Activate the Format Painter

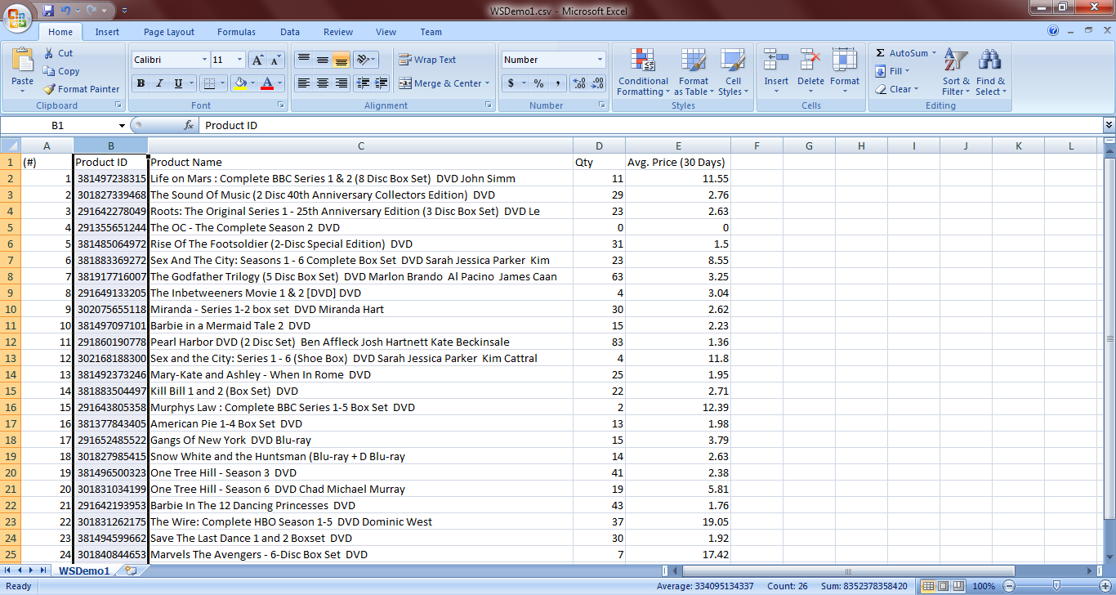[x=81, y=89]
